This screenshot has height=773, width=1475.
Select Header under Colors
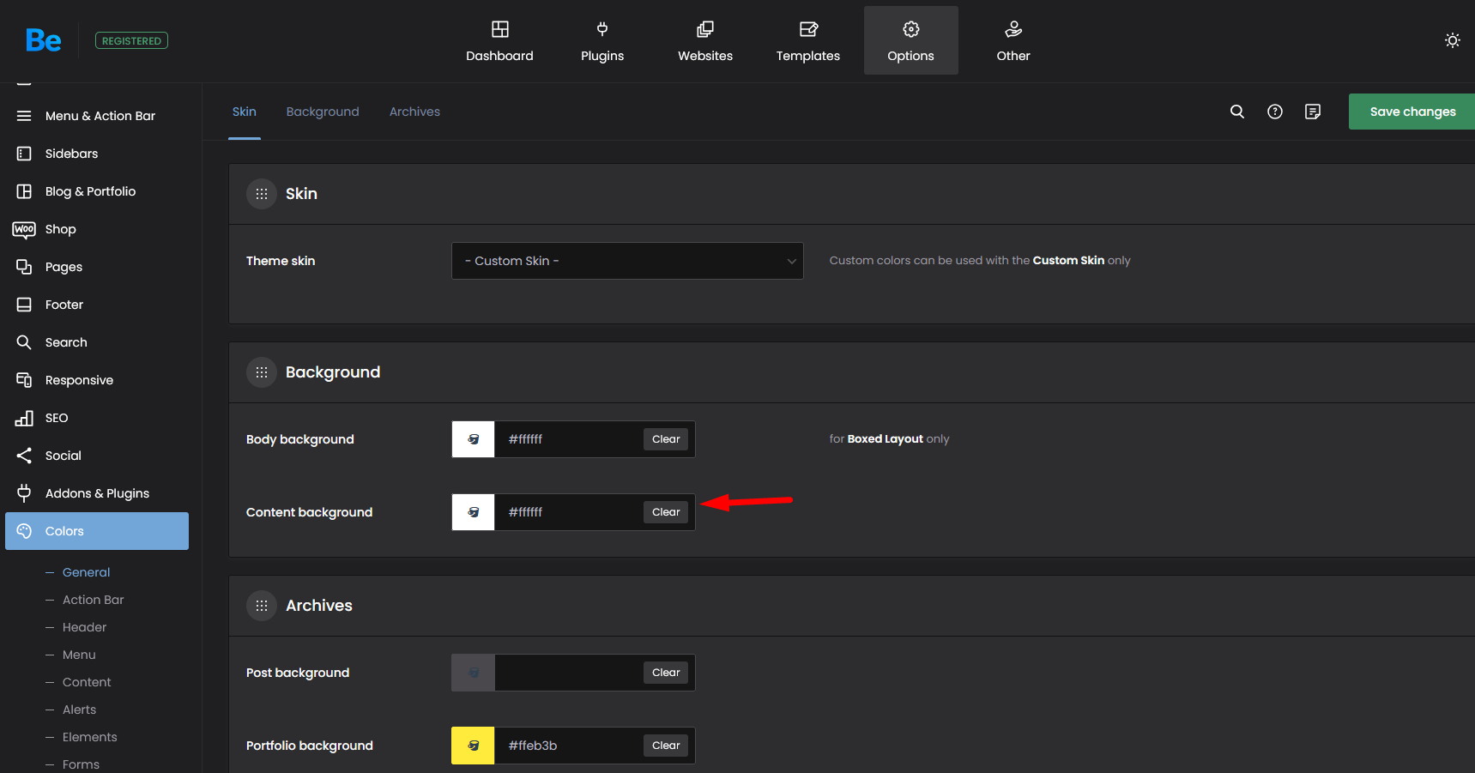tap(84, 627)
